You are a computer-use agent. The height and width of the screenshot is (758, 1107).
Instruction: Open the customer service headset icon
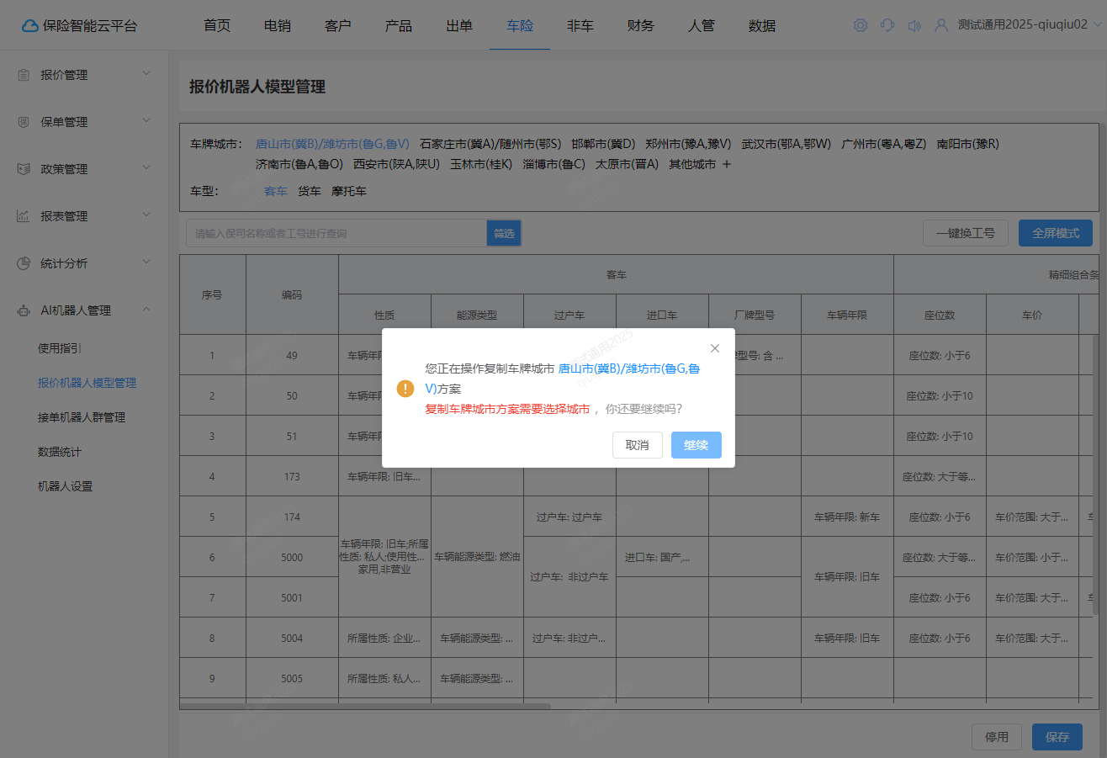tap(887, 25)
